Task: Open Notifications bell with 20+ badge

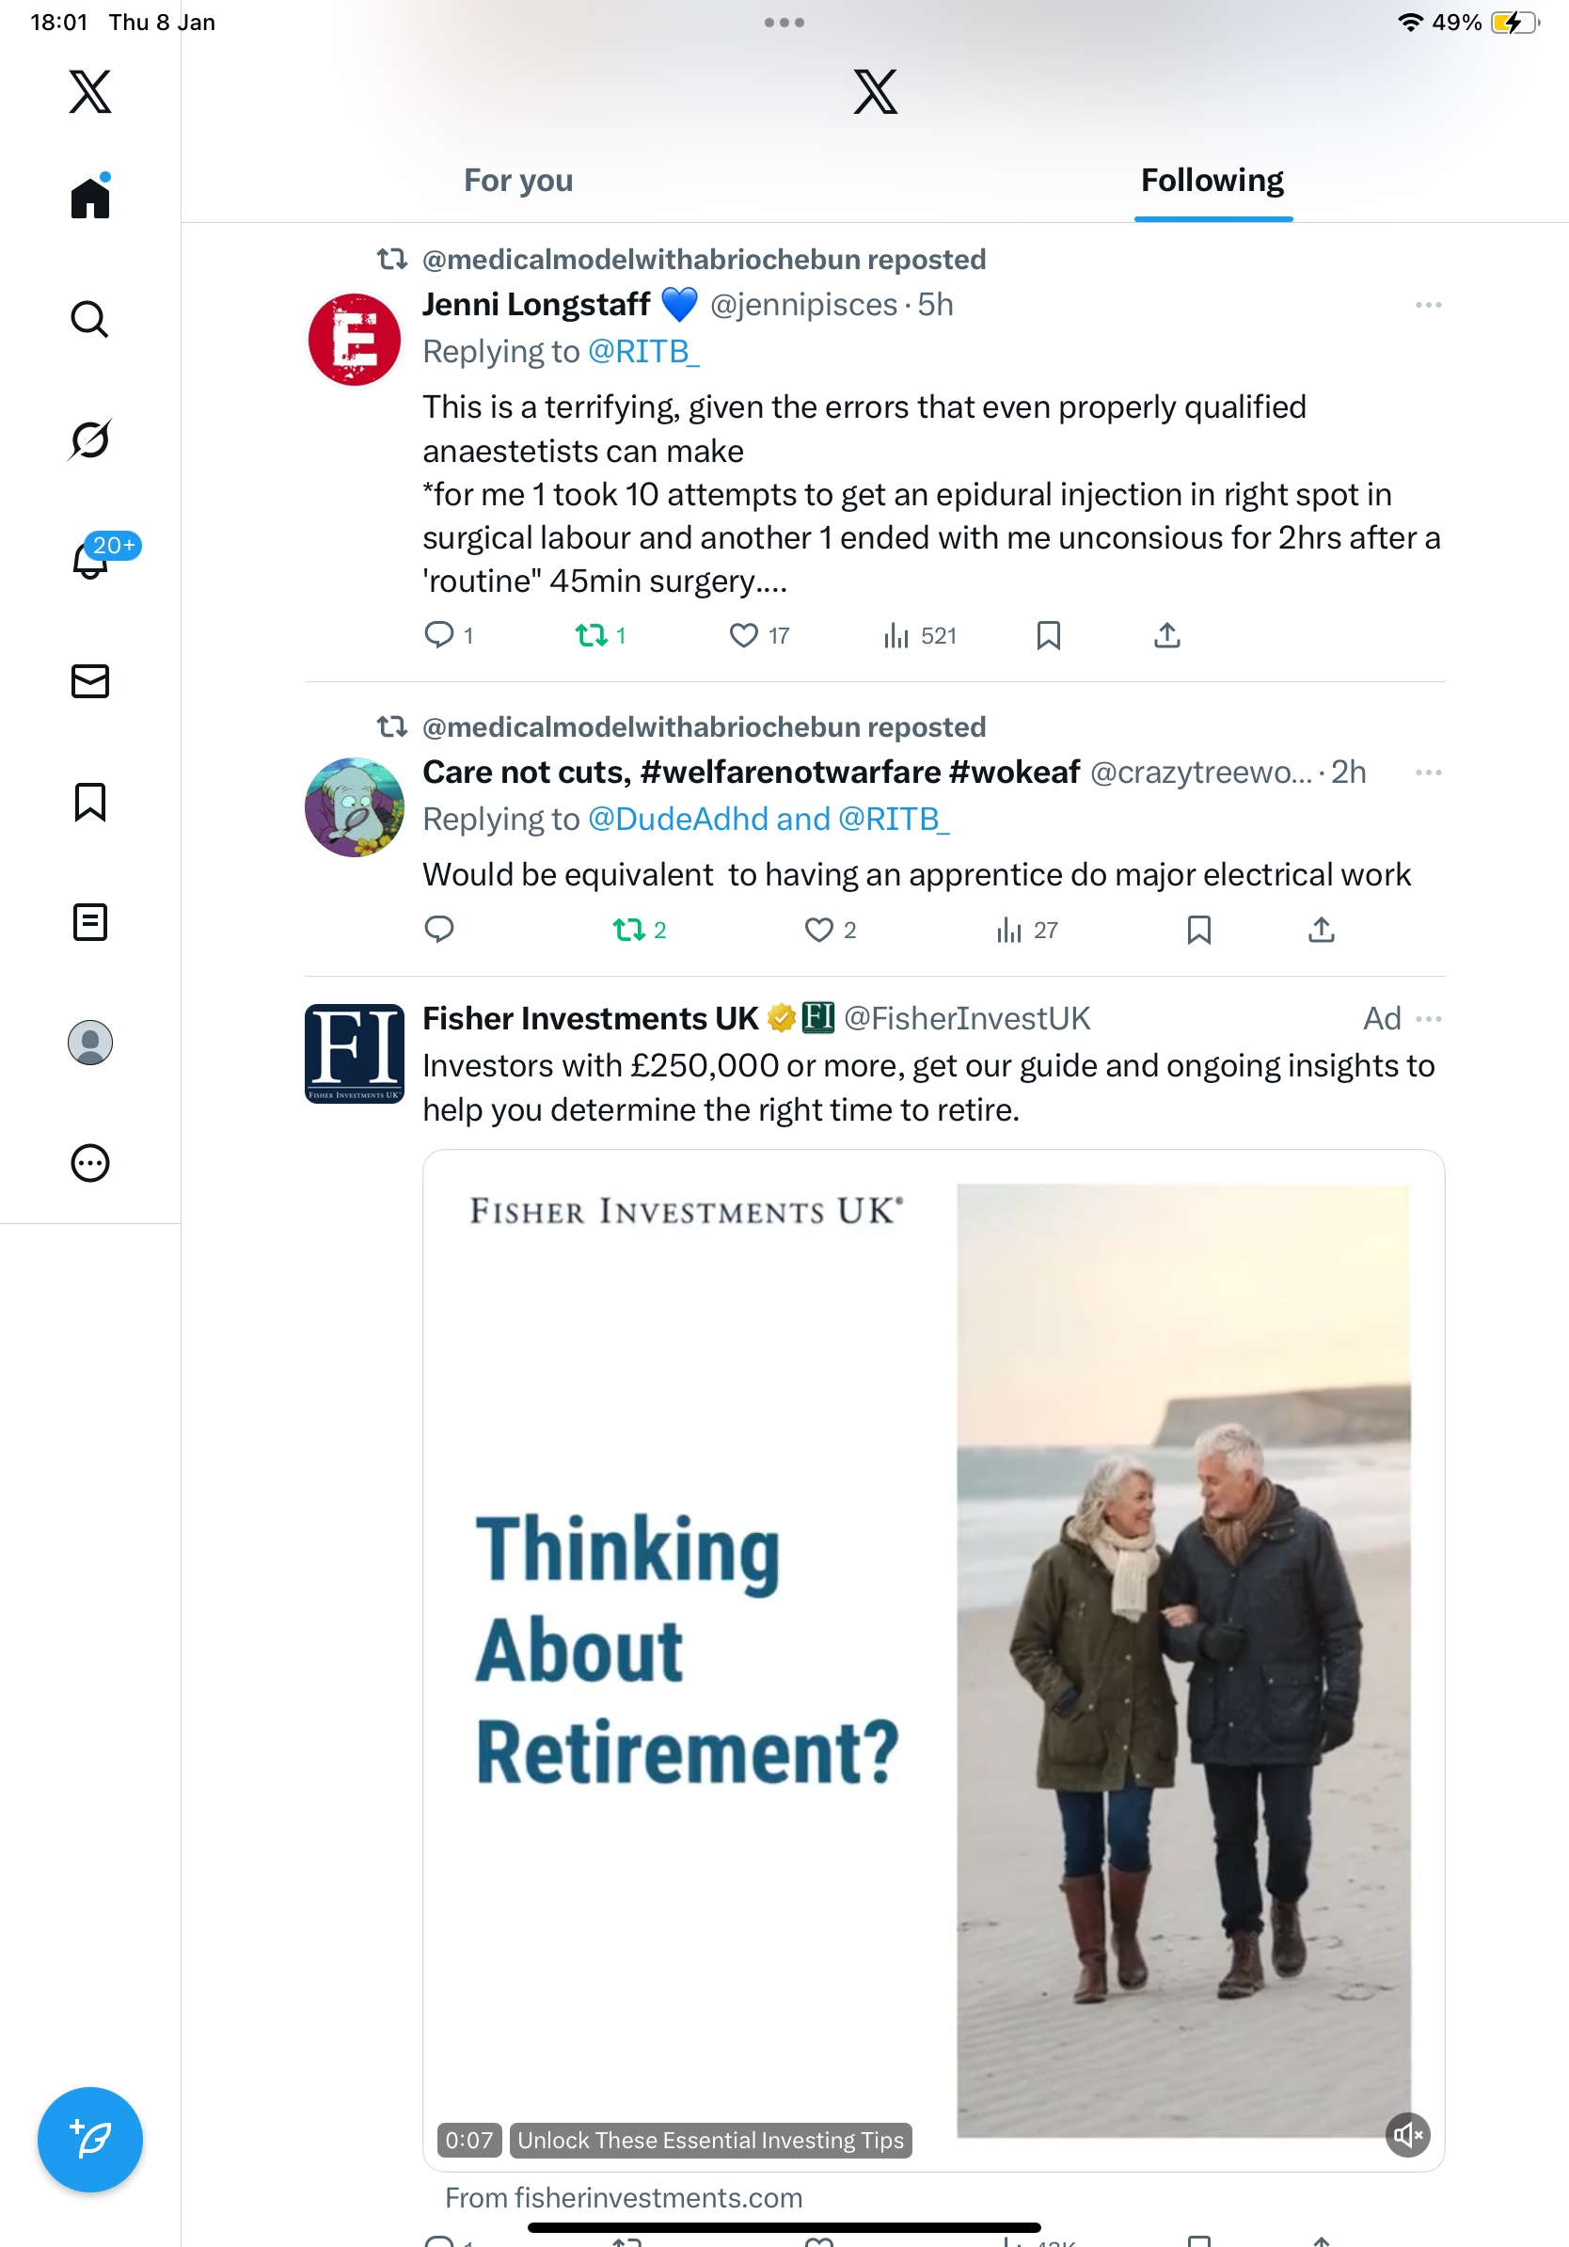Action: (x=92, y=560)
